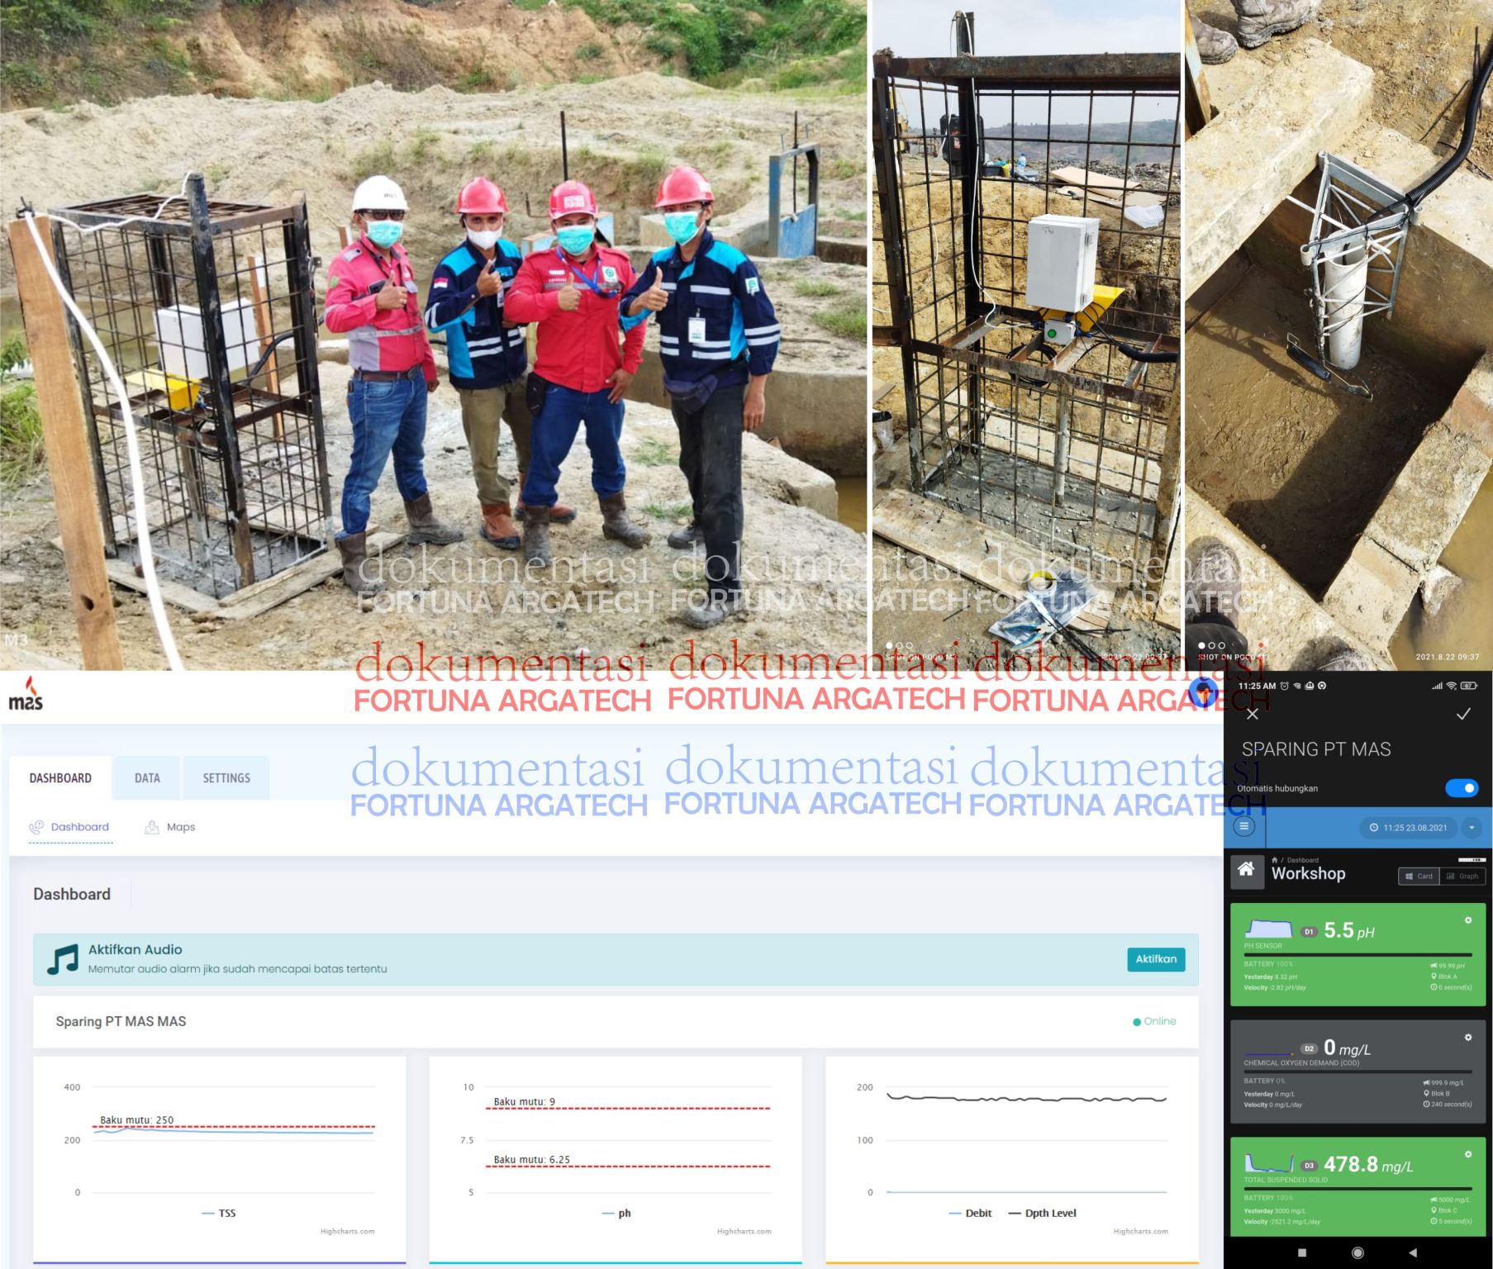The width and height of the screenshot is (1493, 1269).
Task: Click the 'Workshop' heading
Action: [x=1308, y=873]
